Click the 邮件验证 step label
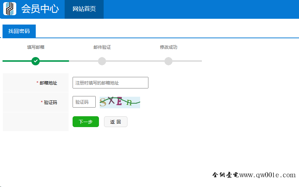Screen dimensions: 299x187 point(102,47)
